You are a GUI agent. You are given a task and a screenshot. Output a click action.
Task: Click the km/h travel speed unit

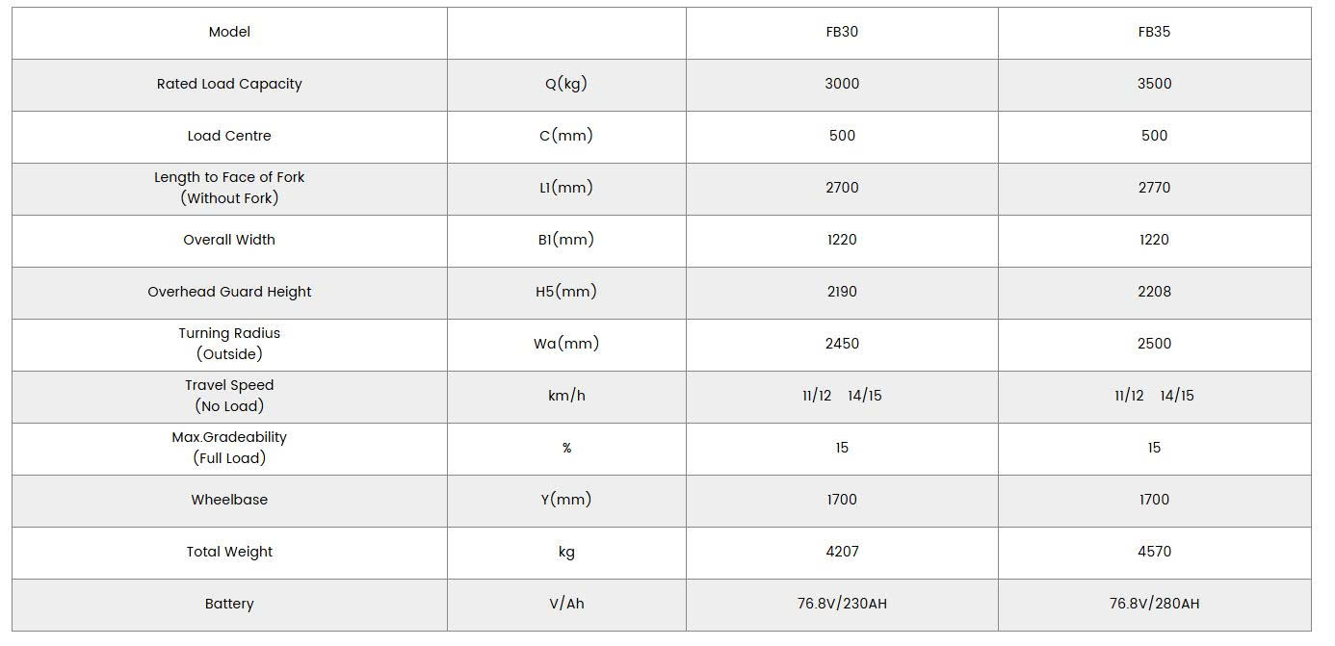click(x=566, y=396)
